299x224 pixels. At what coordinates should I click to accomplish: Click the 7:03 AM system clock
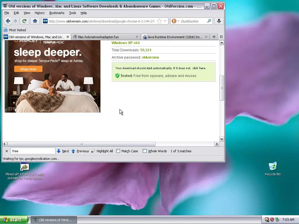[x=288, y=220]
